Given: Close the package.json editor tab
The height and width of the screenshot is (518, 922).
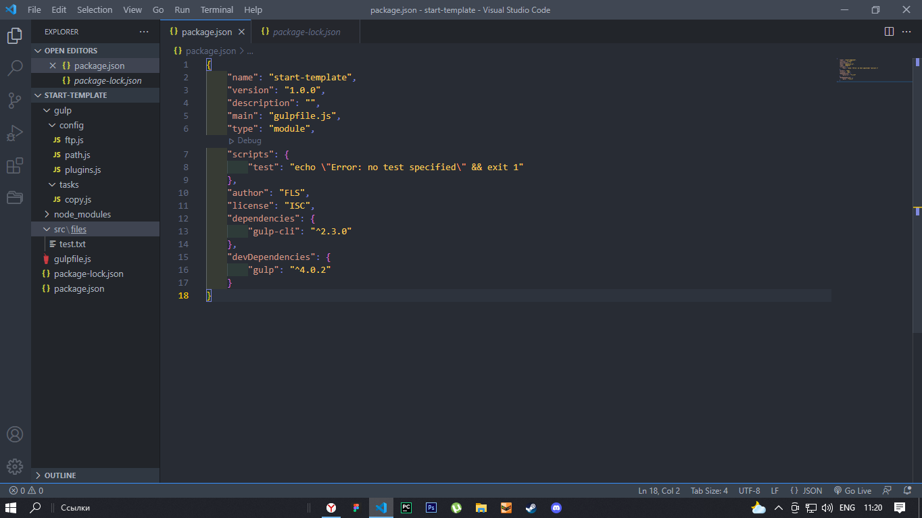Looking at the screenshot, I should (241, 32).
